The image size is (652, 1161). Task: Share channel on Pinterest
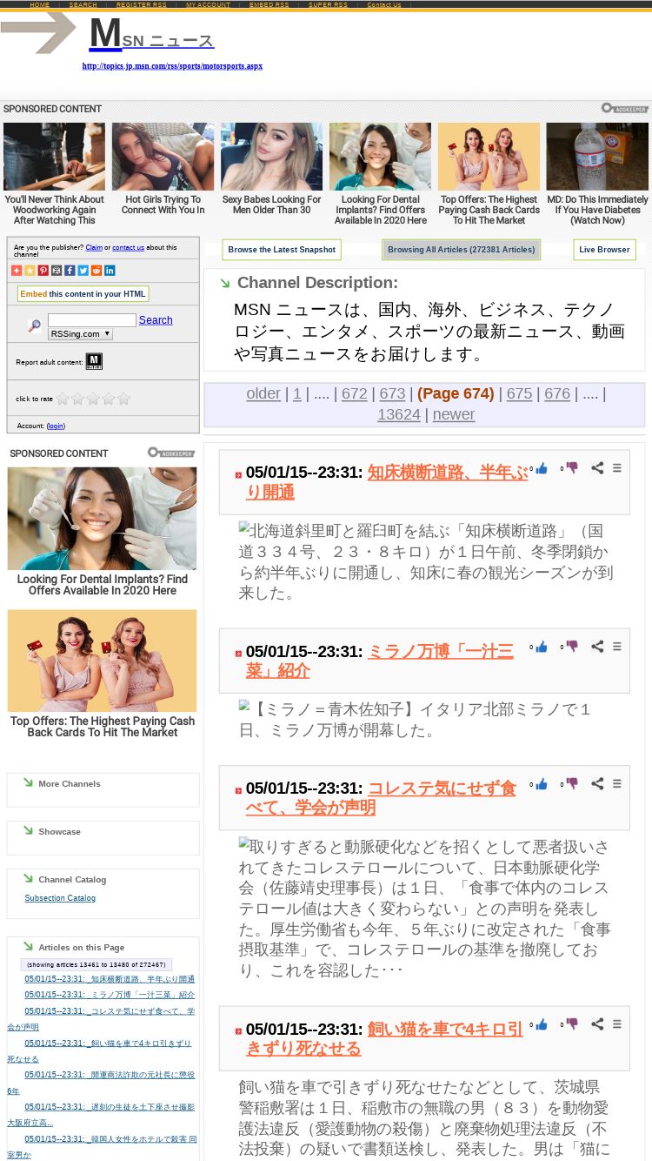43,271
